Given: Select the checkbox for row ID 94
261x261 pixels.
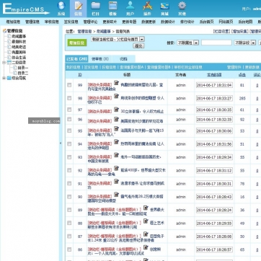Looking at the screenshot, I should click(69, 144).
